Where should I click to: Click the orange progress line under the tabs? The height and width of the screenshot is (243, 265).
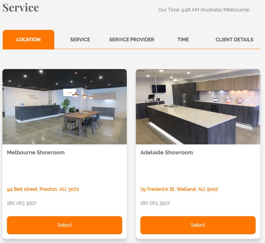(x=157, y=49)
